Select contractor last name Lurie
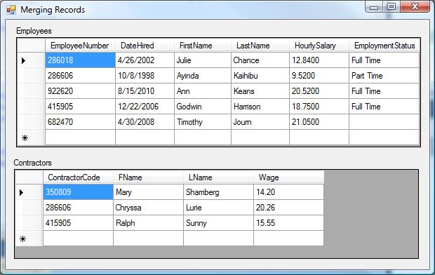The height and width of the screenshot is (275, 435). pyautogui.click(x=219, y=207)
